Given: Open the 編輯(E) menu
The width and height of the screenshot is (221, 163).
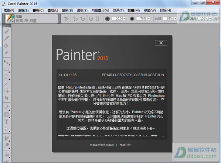Looking at the screenshot, I should (23, 11).
